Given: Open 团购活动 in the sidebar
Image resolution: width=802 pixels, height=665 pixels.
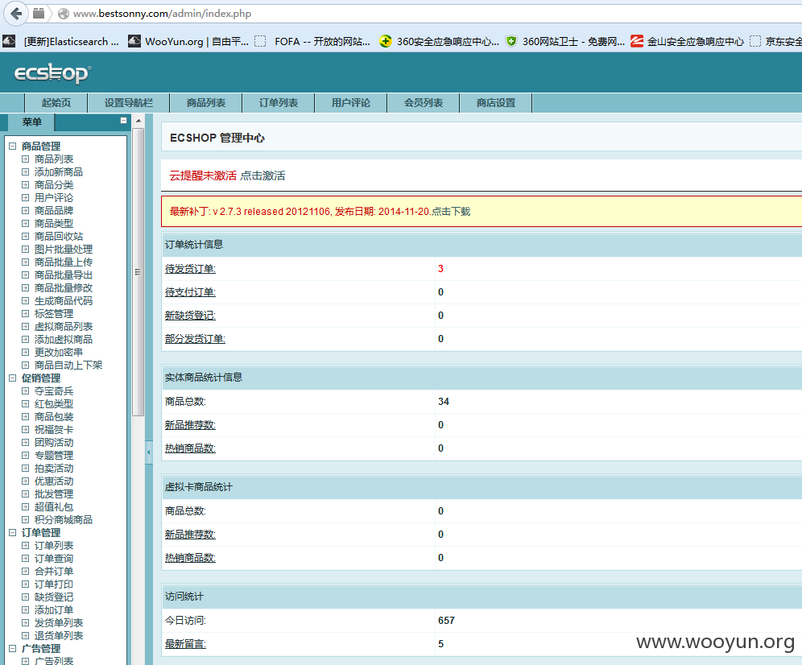Looking at the screenshot, I should [x=54, y=443].
